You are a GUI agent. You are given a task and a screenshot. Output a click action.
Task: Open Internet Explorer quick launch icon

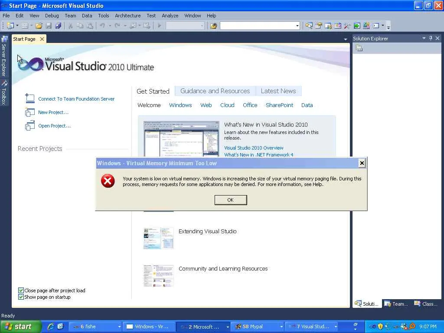pos(51,326)
